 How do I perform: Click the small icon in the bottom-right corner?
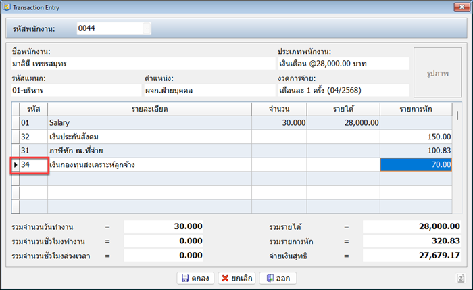[460, 279]
